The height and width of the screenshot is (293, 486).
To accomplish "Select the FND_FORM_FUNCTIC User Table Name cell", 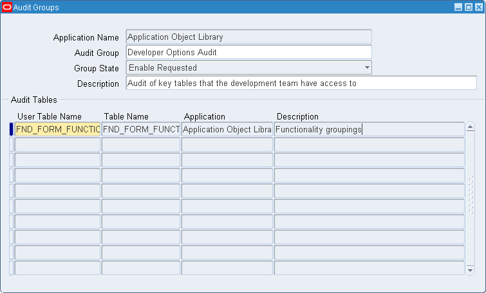I will [x=58, y=129].
